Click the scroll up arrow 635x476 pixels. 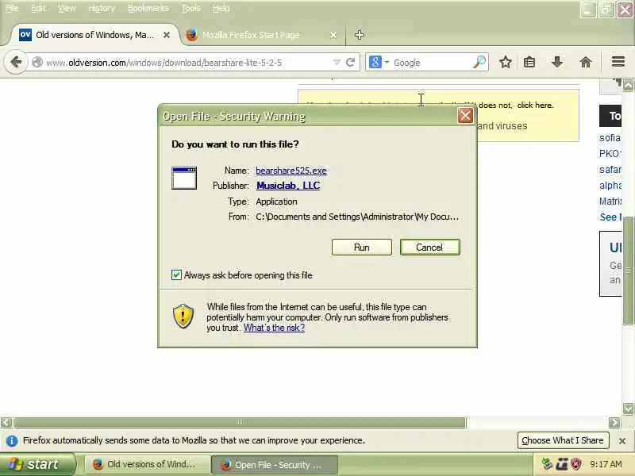(x=628, y=86)
